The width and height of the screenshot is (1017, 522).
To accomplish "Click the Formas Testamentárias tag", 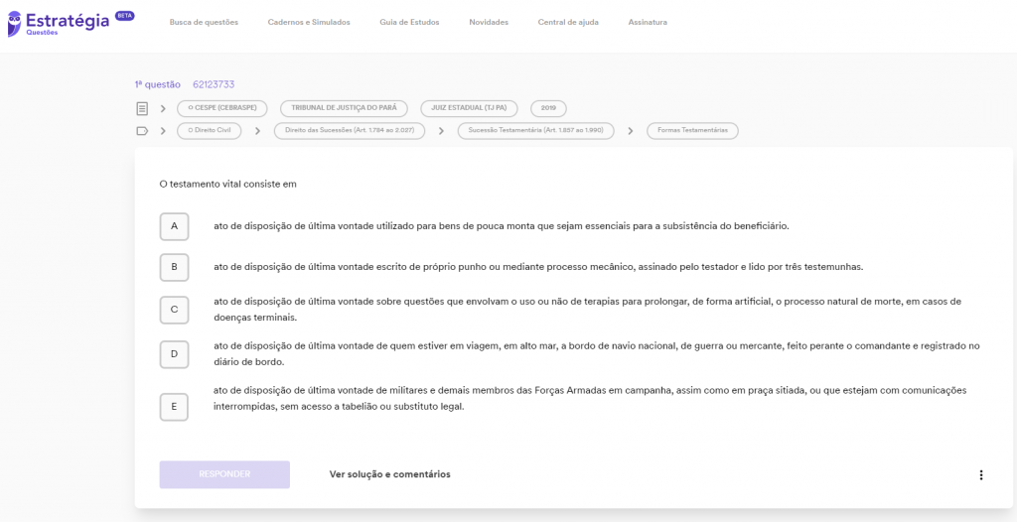I will point(692,131).
